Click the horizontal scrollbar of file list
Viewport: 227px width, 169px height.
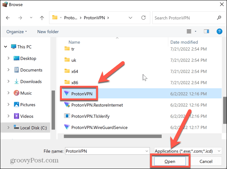[x=113, y=136]
